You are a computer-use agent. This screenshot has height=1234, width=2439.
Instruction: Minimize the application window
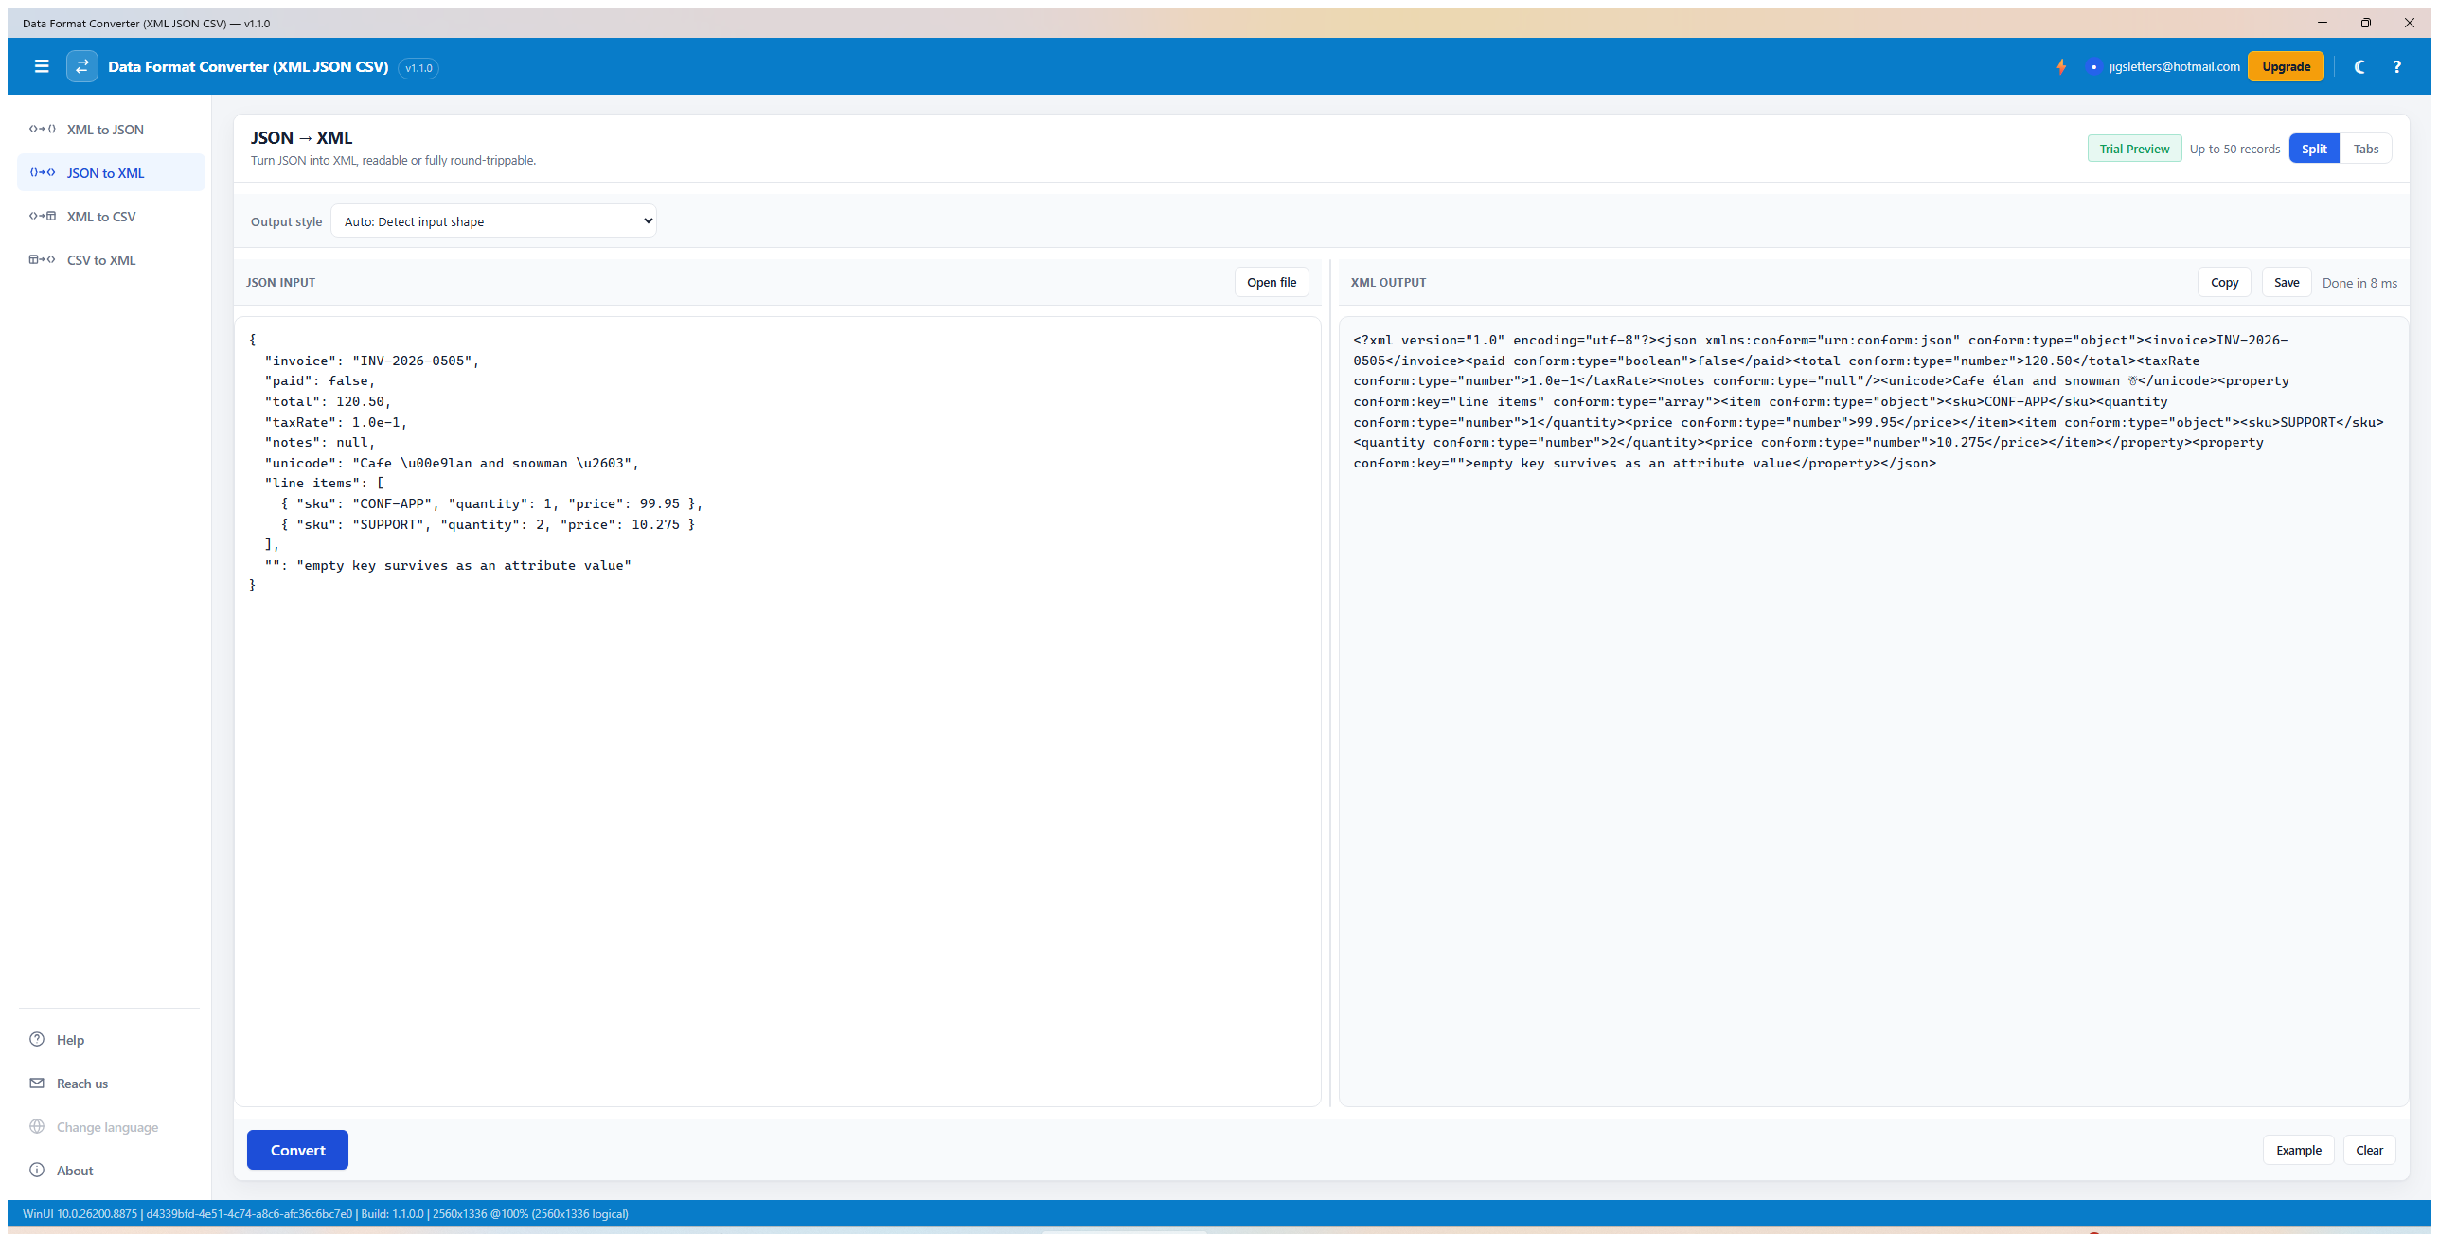point(2322,23)
